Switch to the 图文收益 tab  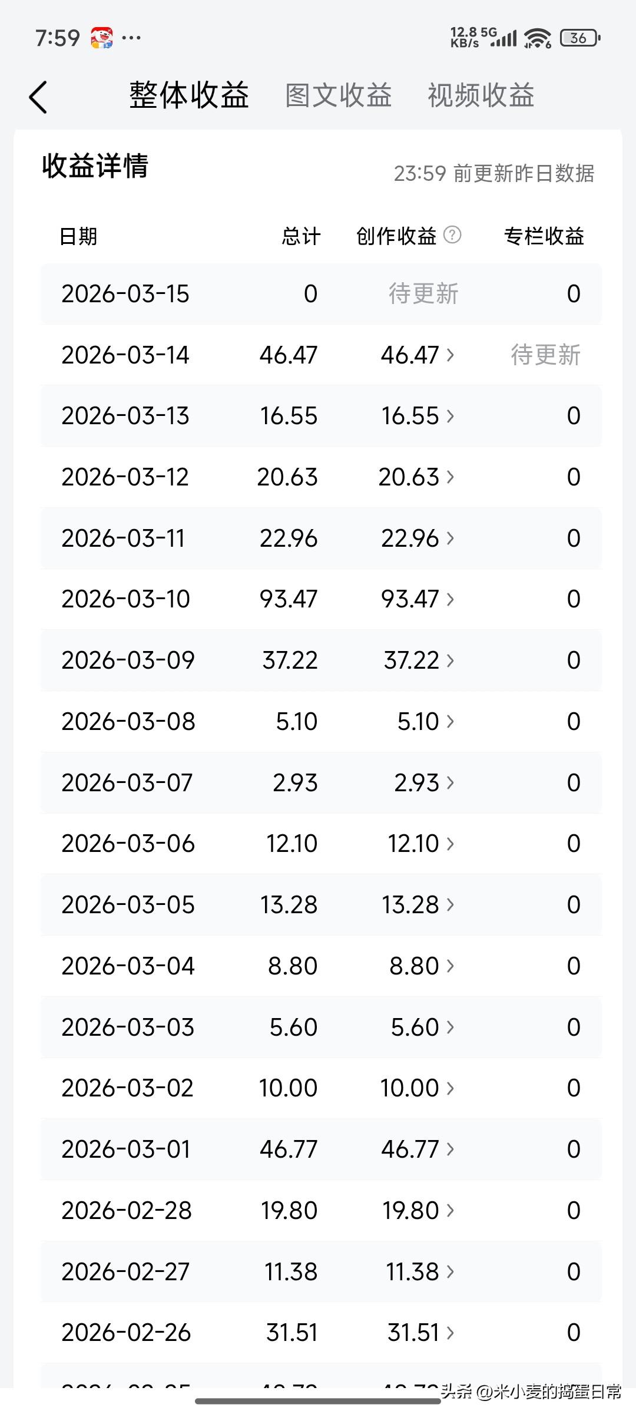(339, 95)
